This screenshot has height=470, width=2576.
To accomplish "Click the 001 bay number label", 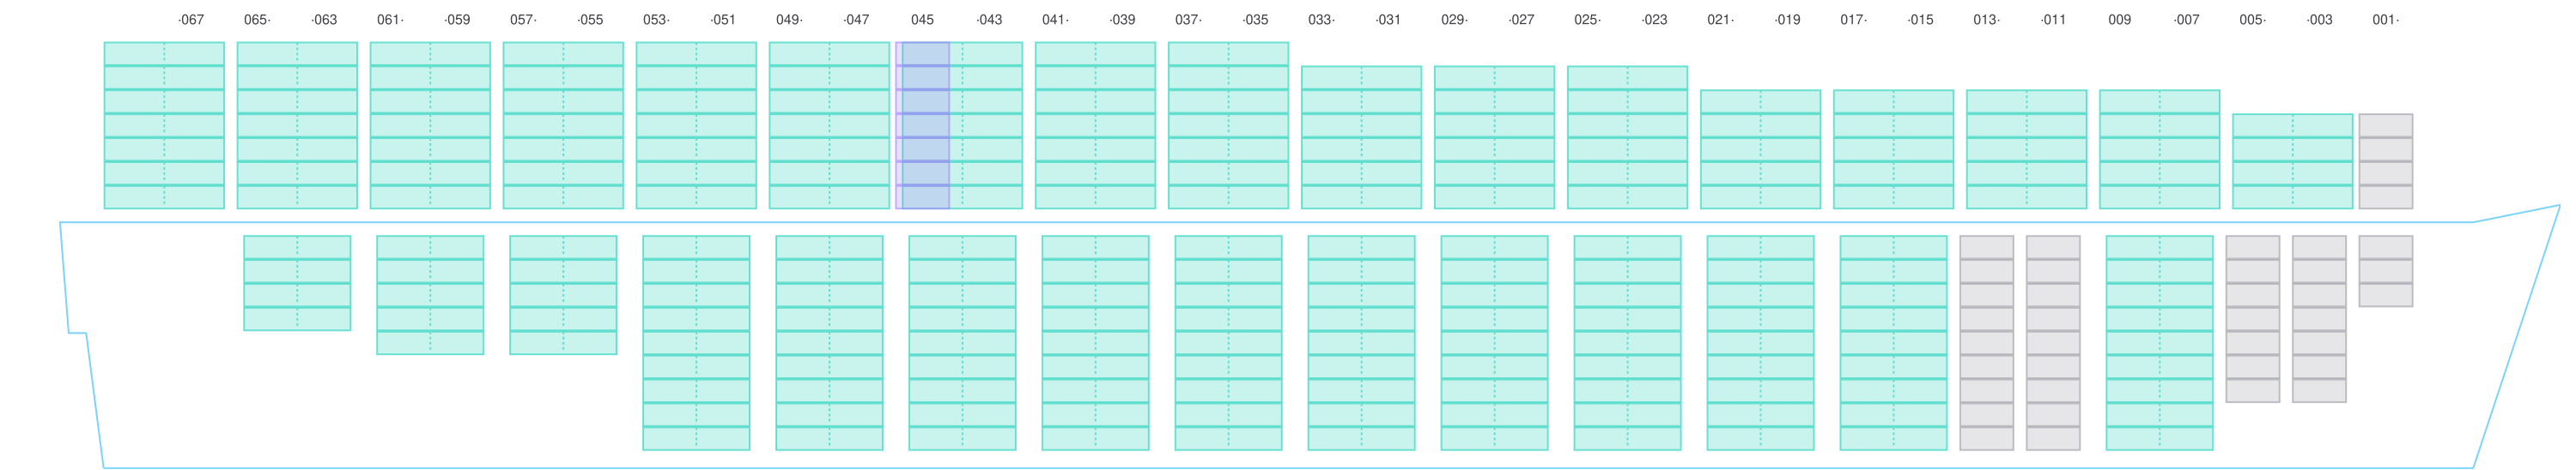I will coord(2385,20).
